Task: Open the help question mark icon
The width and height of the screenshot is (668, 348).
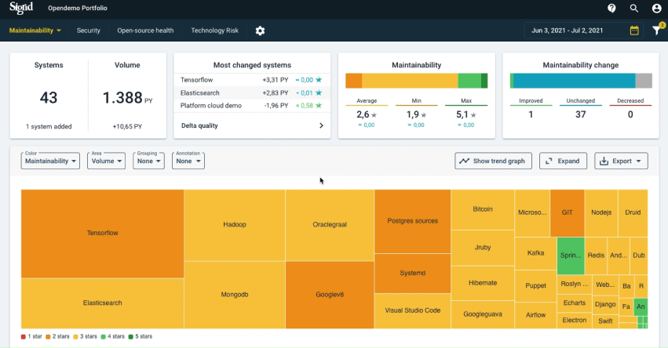Action: click(611, 8)
